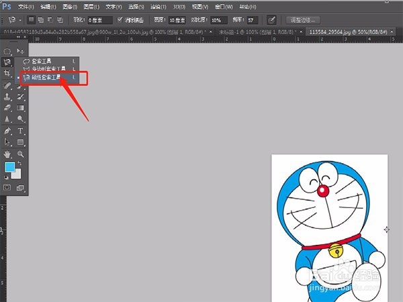This screenshot has width=403, height=302.
Task: Select the Magnetic Lasso tool in toolbox
Action: [7, 62]
